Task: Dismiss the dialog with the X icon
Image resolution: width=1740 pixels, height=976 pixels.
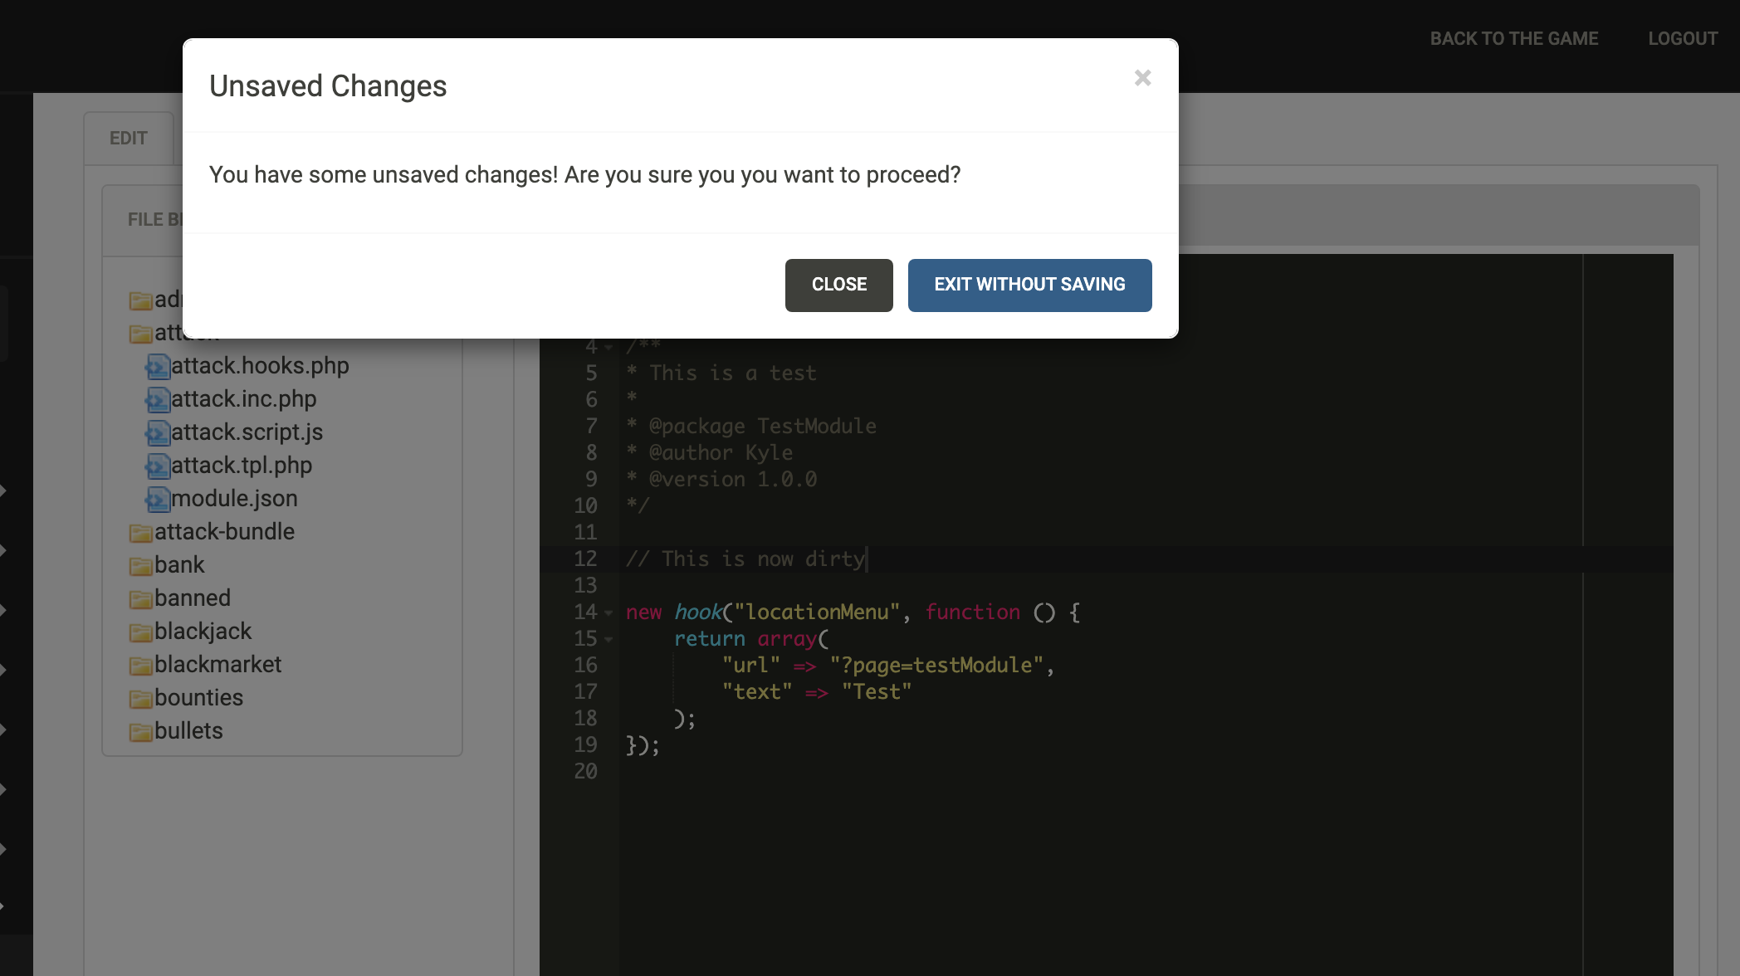Action: point(1142,78)
